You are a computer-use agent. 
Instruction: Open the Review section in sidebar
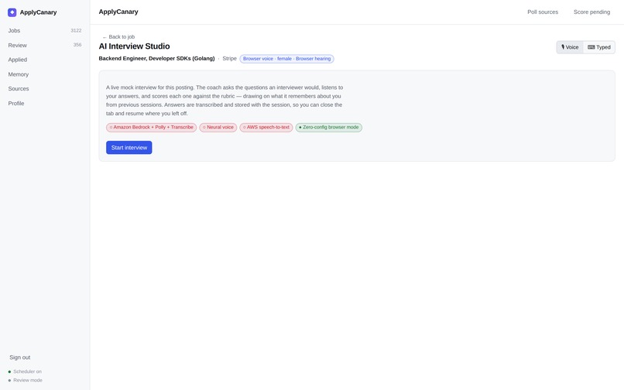[x=45, y=45]
